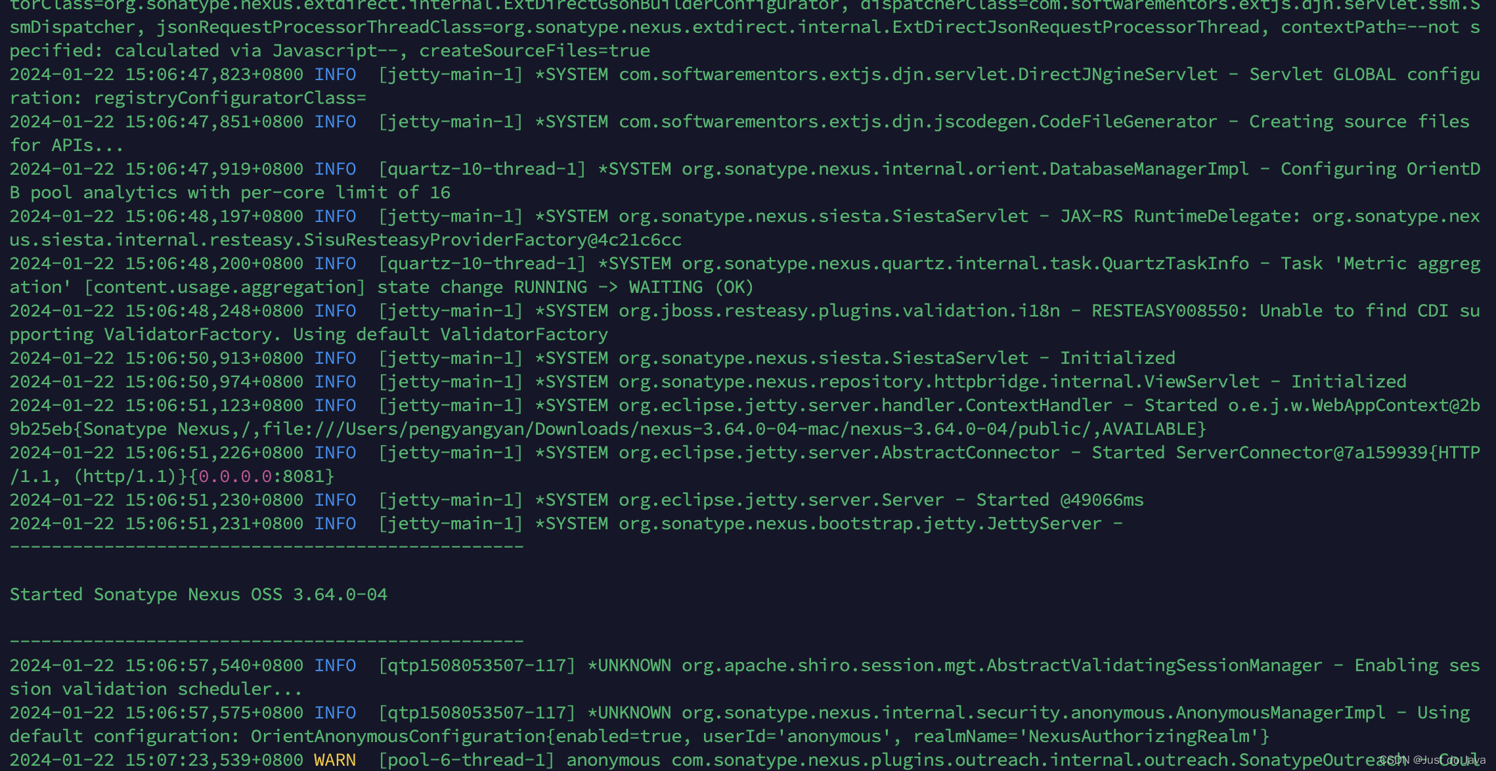
Task: Click the text Started Sonatype Nexus OSS 3.64.0-04
Action: pos(197,594)
